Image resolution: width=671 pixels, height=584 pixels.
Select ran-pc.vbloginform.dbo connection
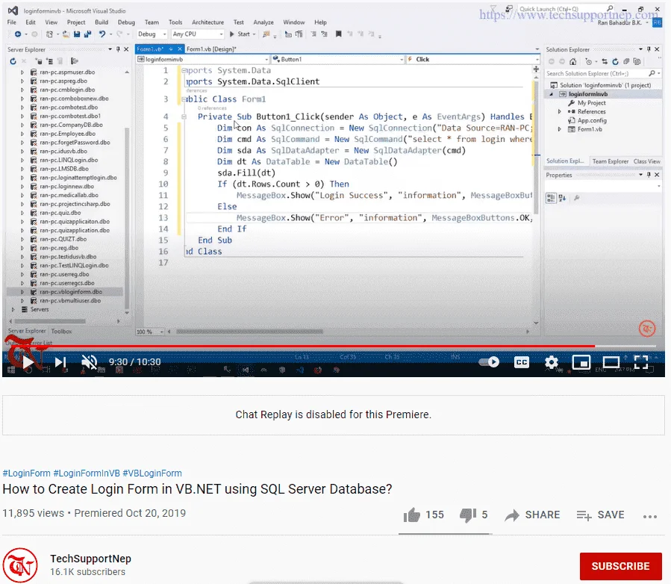[71, 292]
